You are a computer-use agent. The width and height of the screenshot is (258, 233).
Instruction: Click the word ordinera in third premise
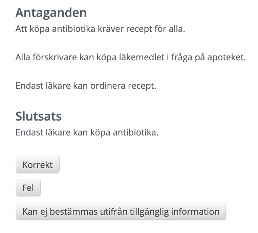[x=108, y=86]
